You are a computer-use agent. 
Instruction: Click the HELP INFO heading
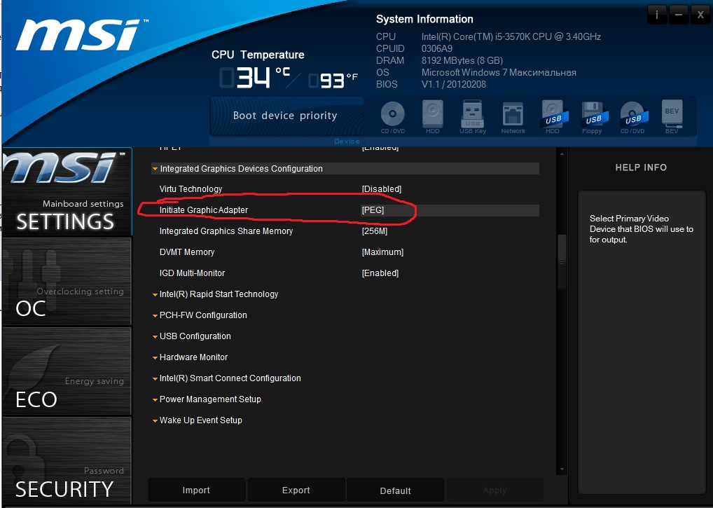click(641, 167)
